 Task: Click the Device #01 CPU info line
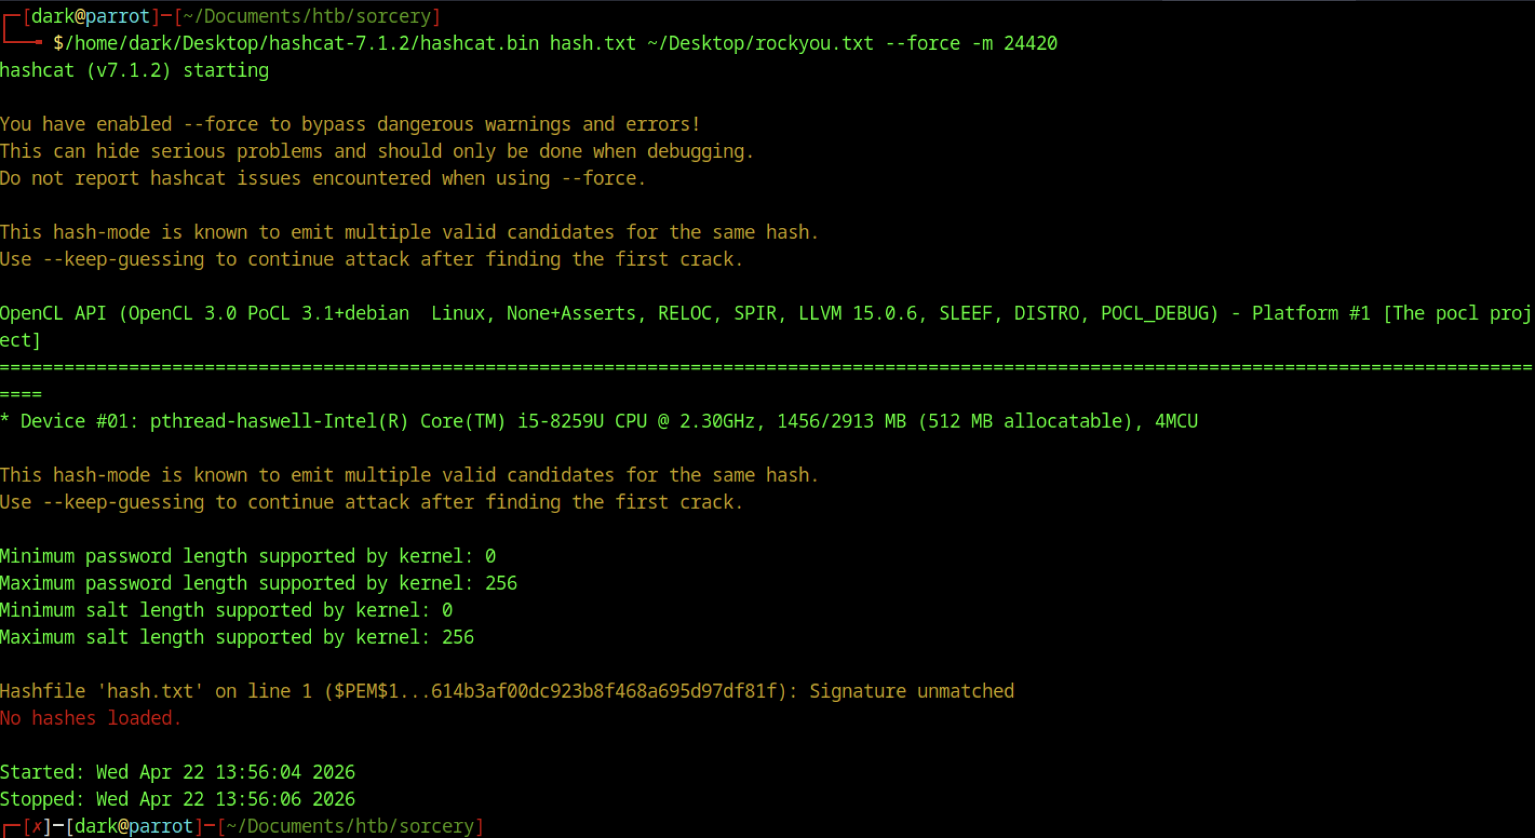click(x=600, y=421)
